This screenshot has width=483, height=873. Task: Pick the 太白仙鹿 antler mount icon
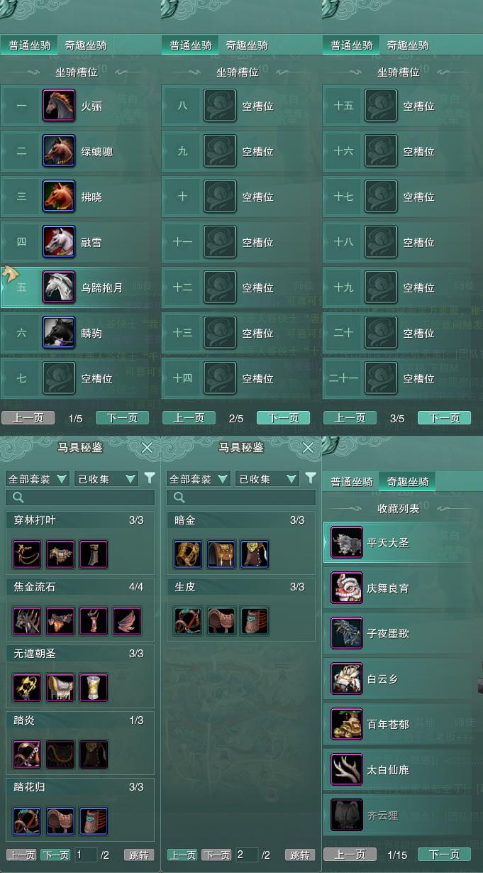347,770
